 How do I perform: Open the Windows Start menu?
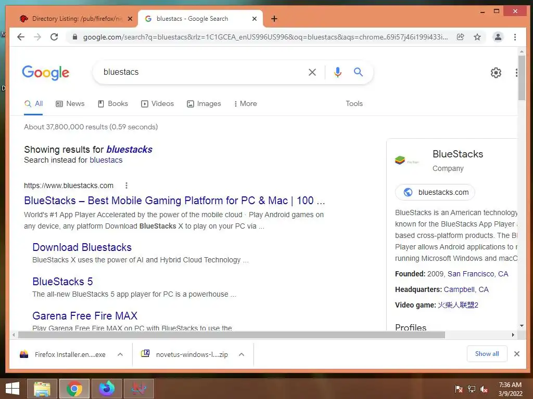[12, 389]
